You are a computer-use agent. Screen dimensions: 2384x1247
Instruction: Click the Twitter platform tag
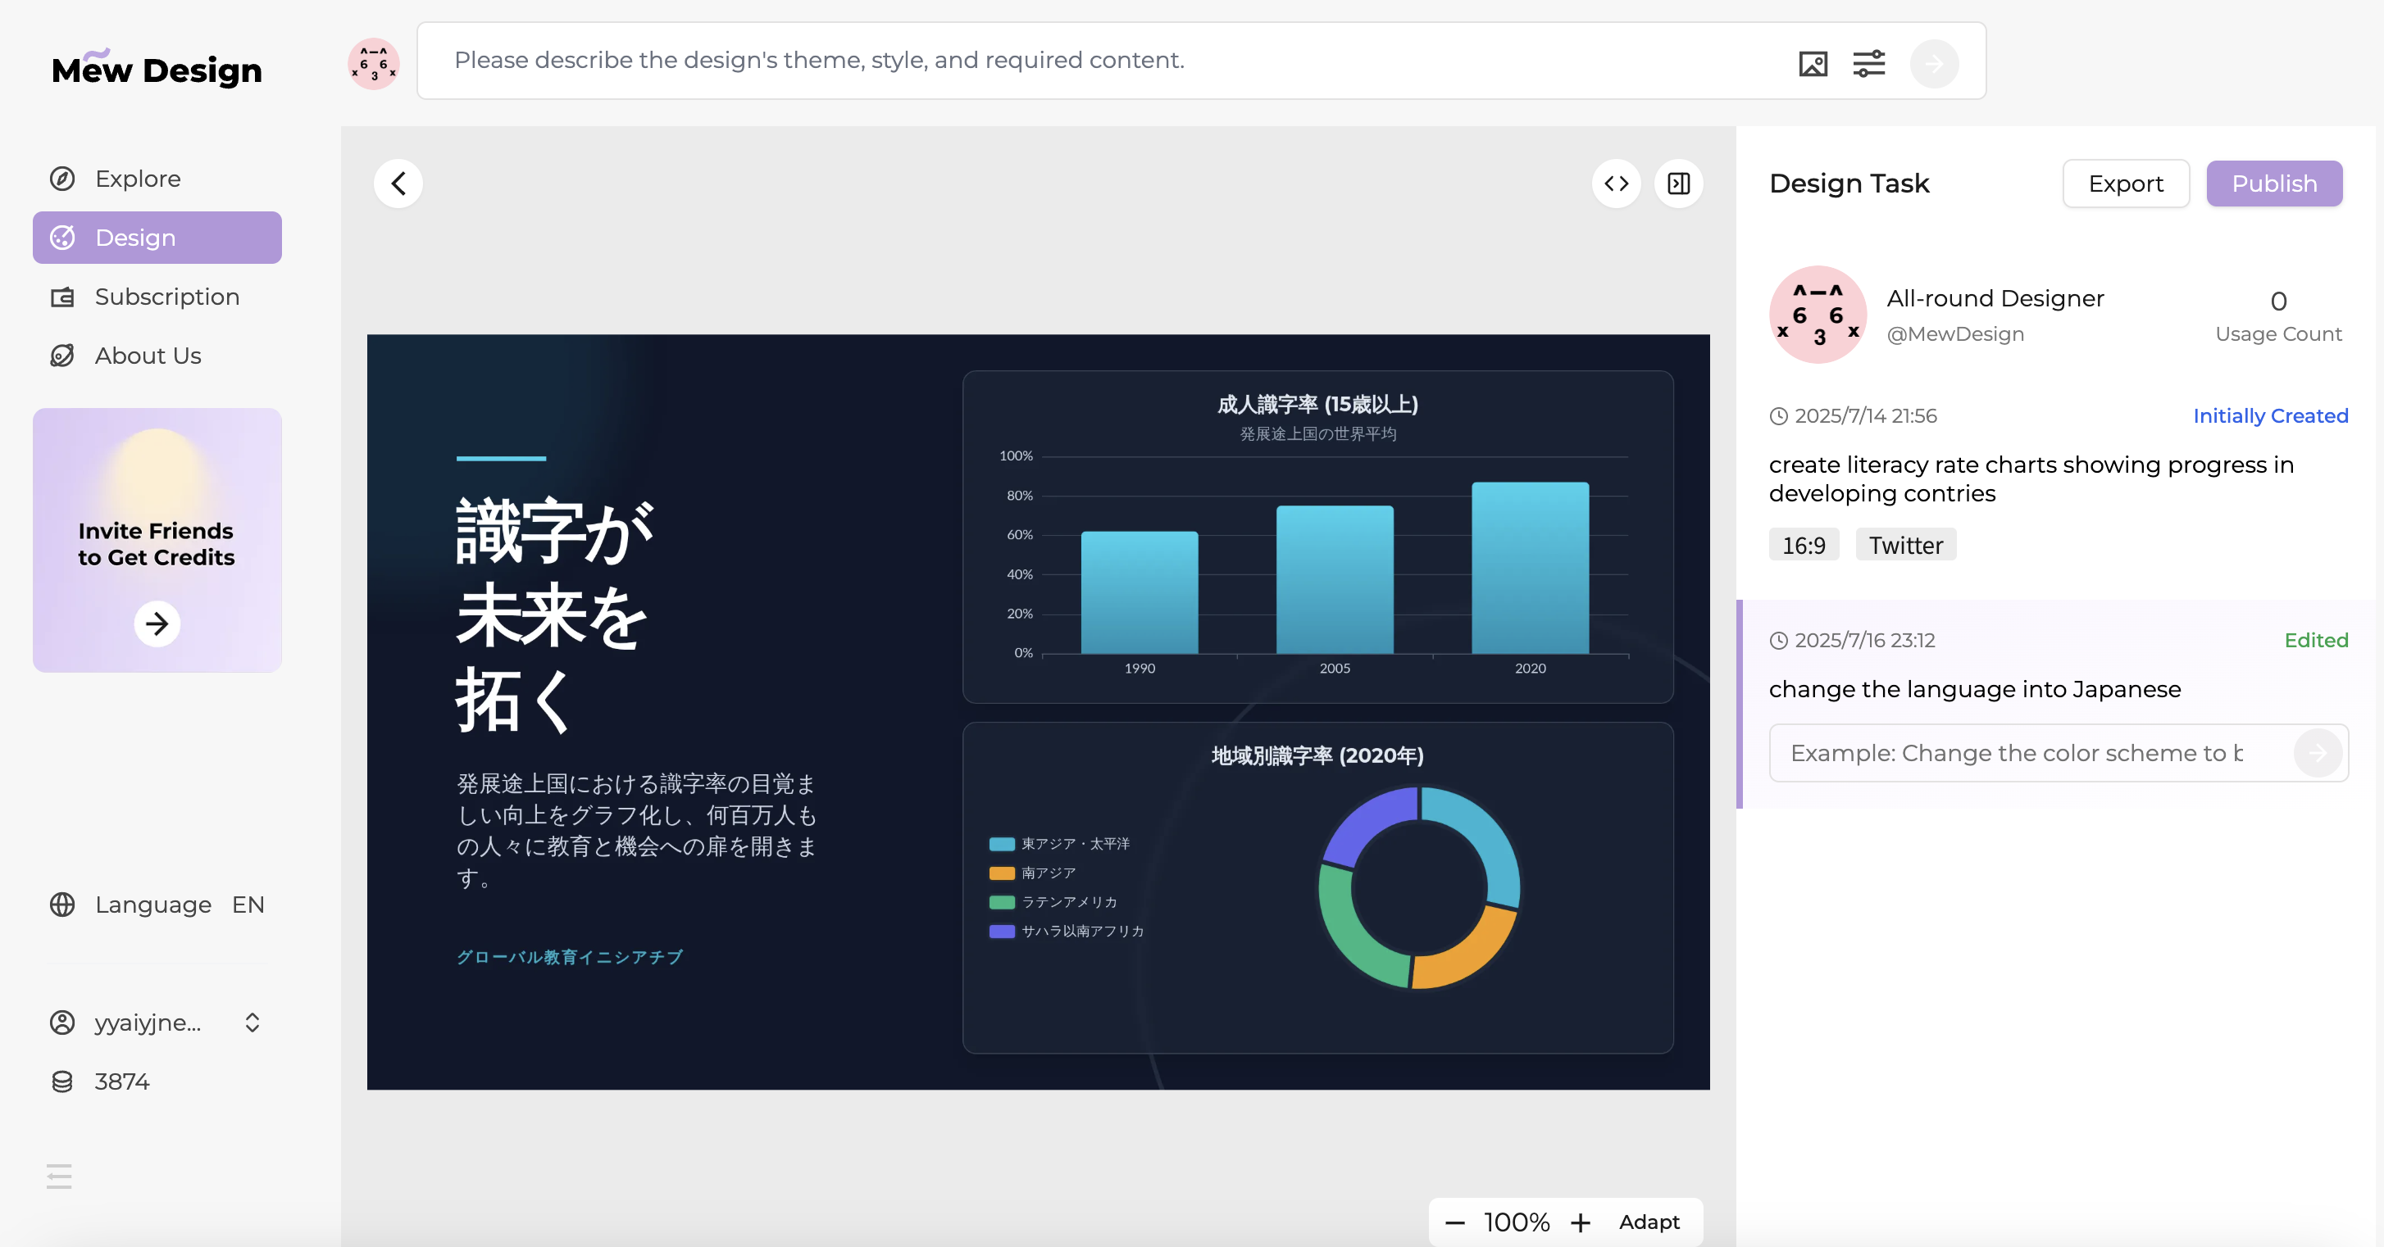click(x=1905, y=545)
